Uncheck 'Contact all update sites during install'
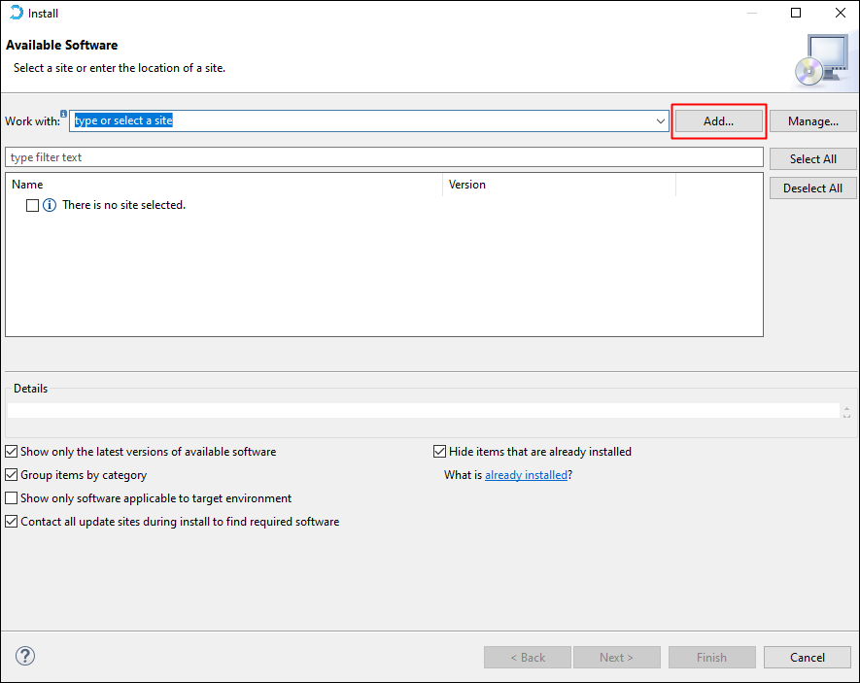 tap(12, 522)
